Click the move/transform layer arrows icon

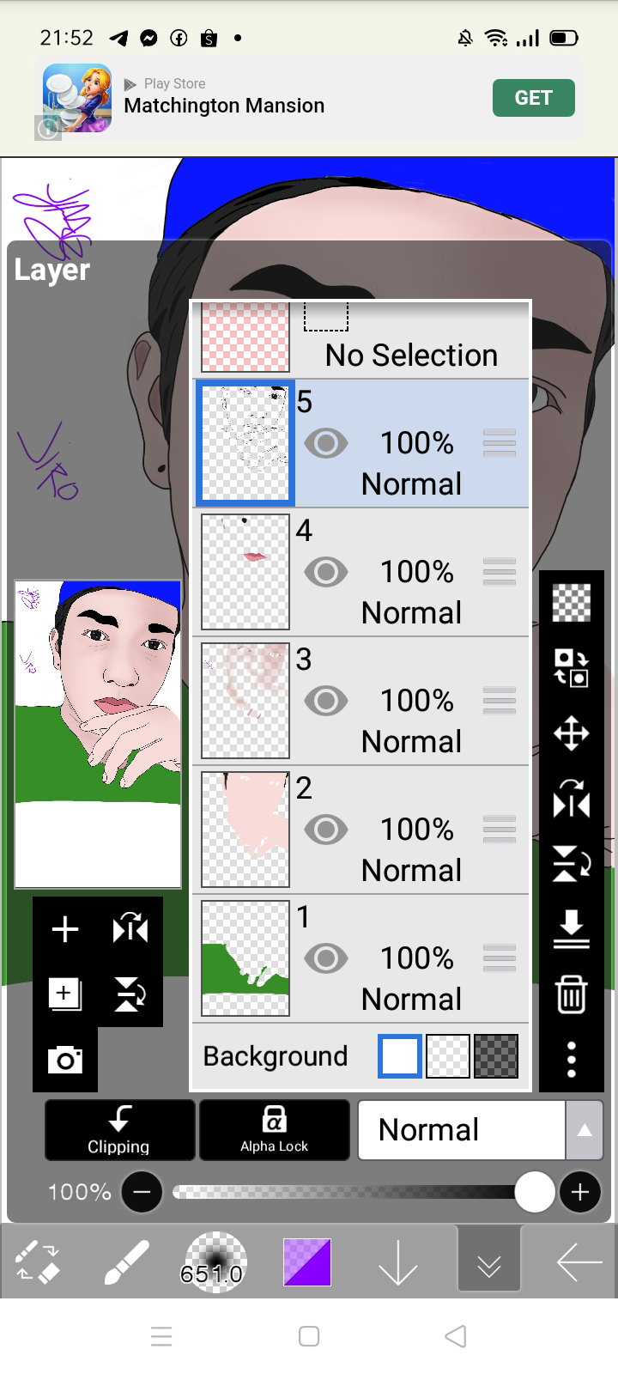pyautogui.click(x=571, y=734)
